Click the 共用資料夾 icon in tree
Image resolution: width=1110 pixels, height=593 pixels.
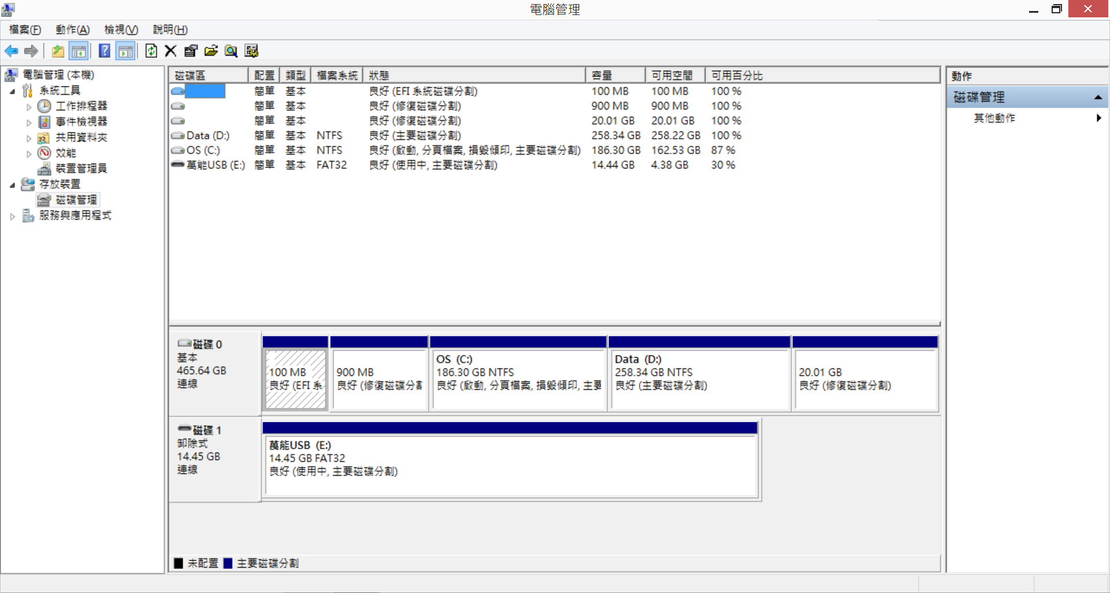(44, 138)
